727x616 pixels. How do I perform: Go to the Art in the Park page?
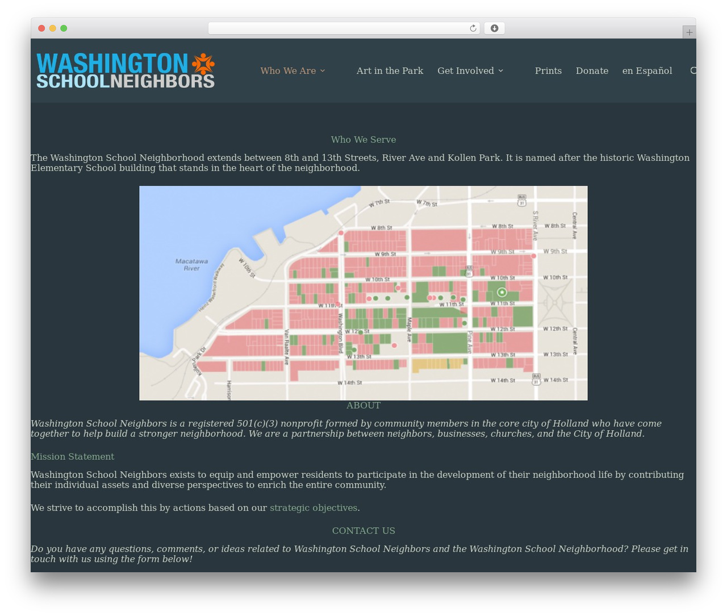(x=390, y=70)
